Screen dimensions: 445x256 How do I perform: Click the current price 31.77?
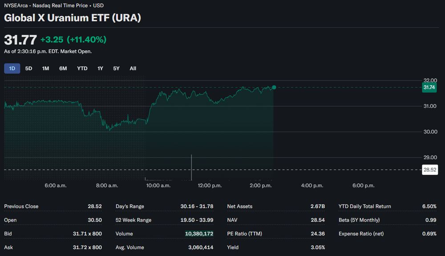pos(20,40)
